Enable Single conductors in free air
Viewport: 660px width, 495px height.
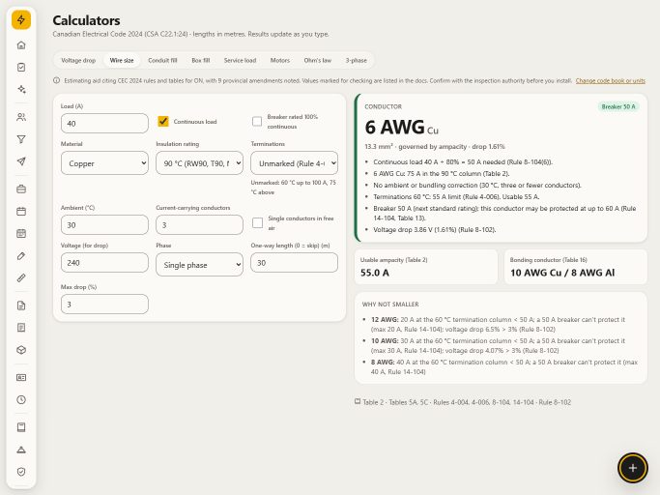258,223
